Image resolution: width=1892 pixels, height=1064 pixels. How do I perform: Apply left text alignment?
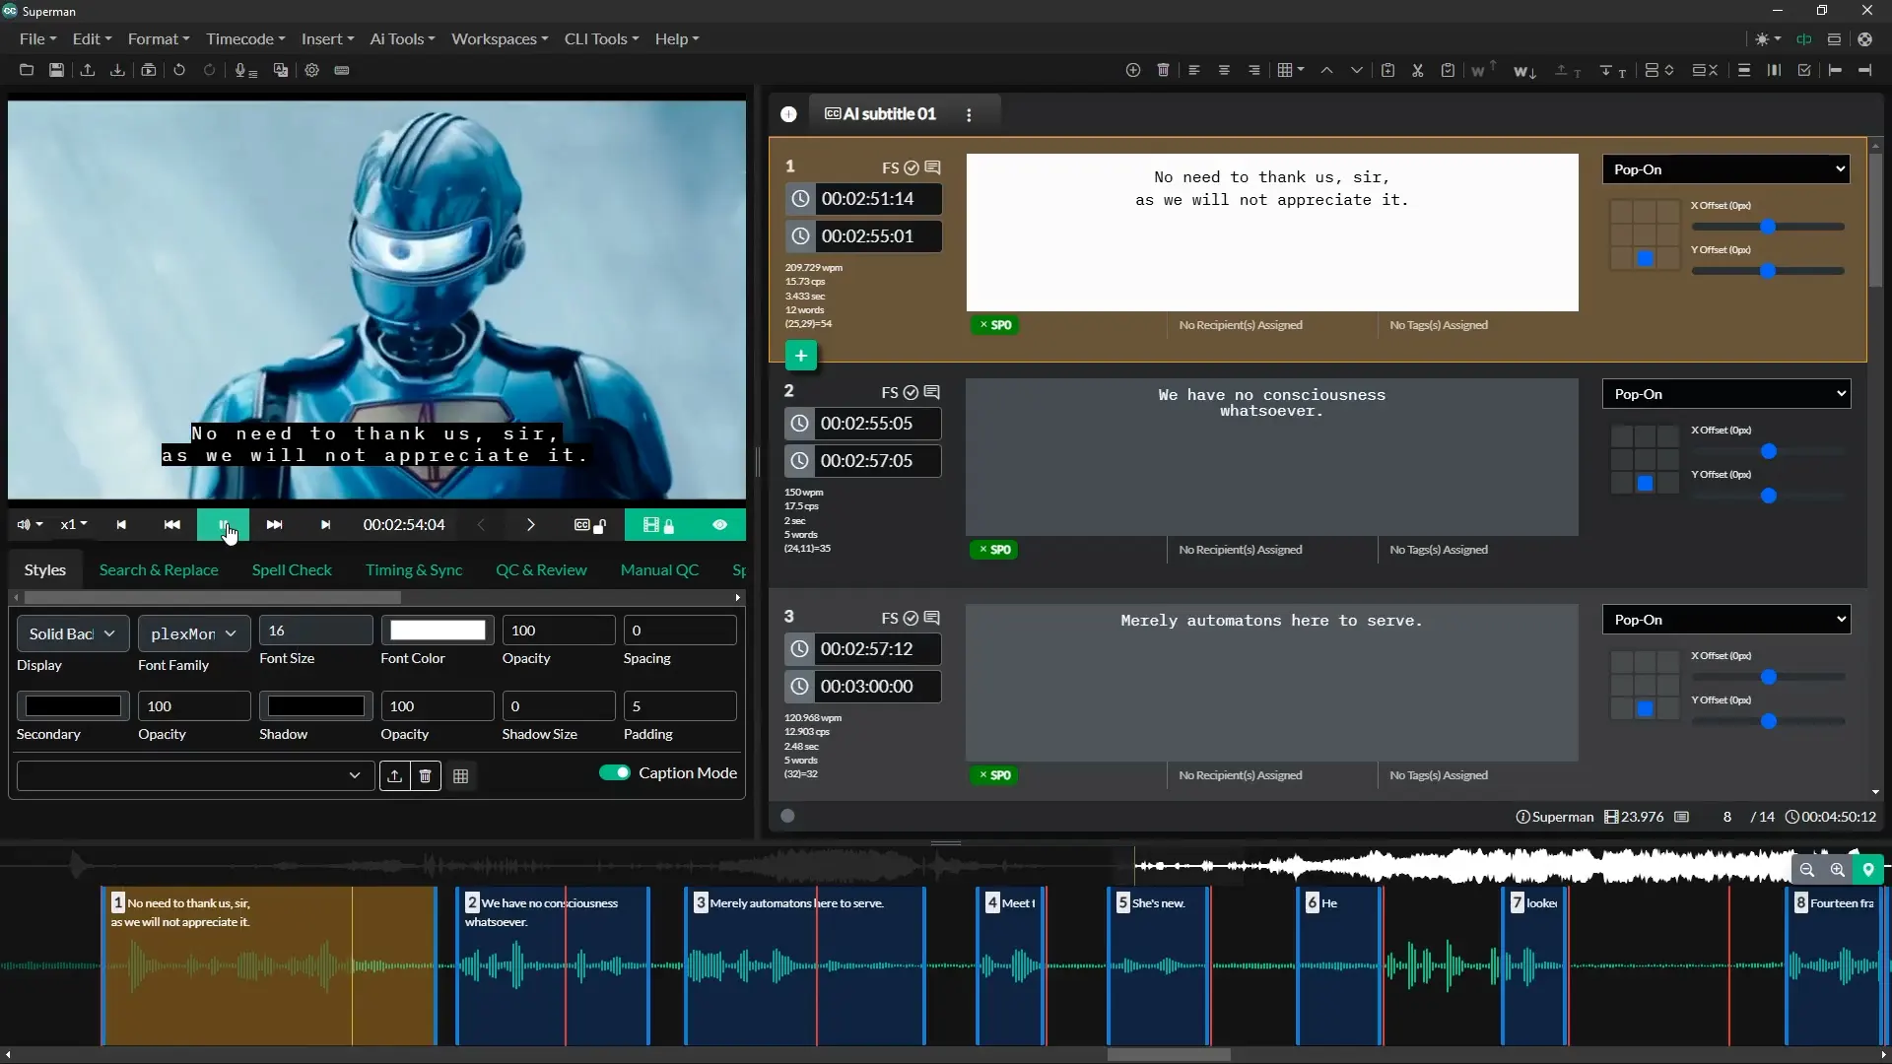click(1194, 70)
